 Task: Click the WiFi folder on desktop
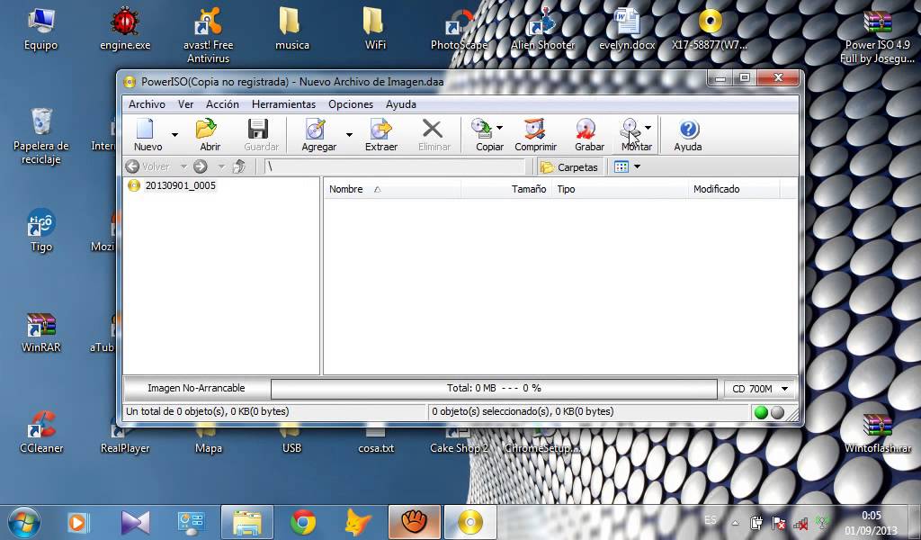tap(375, 29)
